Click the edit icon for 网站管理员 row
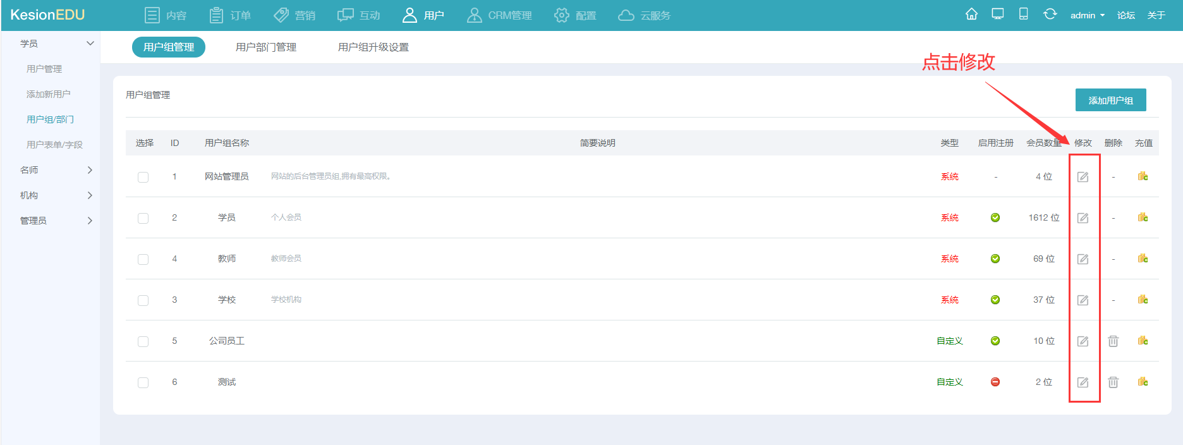The image size is (1183, 445). tap(1083, 177)
